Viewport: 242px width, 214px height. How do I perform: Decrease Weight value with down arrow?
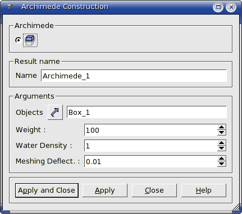point(222,133)
